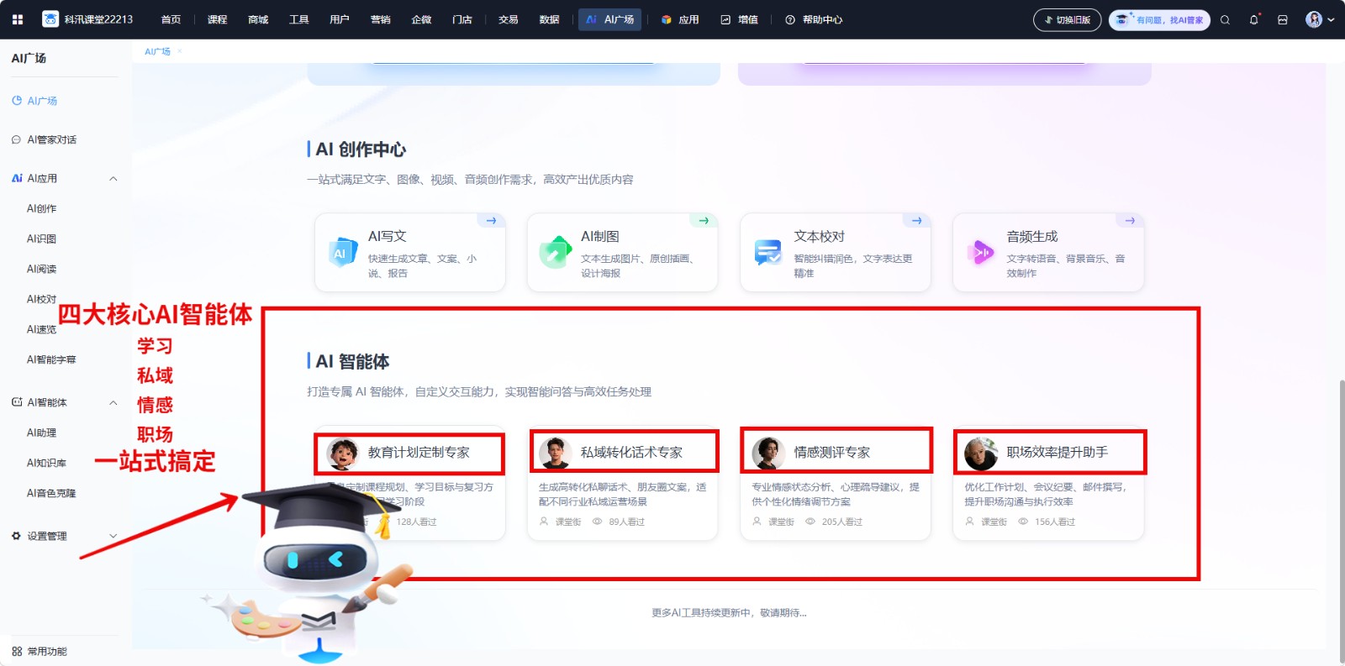Open the notification bell icon
Viewport: 1345px width, 666px height.
[1254, 19]
